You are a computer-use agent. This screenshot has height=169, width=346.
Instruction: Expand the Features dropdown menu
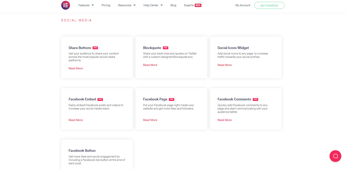86,5
